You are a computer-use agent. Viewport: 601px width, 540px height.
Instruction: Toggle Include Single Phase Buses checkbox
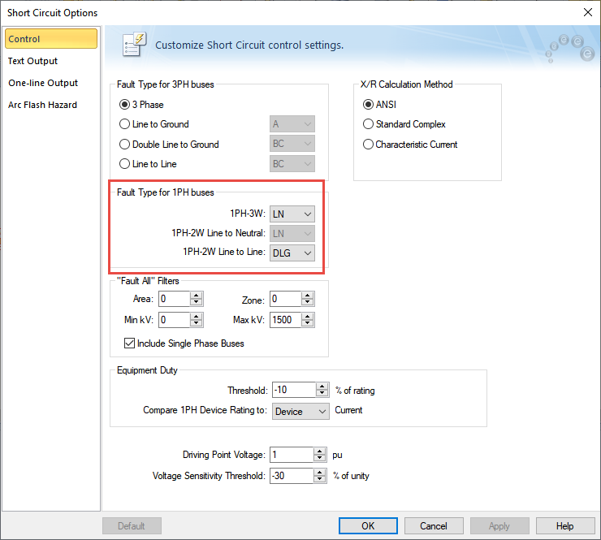(x=129, y=343)
